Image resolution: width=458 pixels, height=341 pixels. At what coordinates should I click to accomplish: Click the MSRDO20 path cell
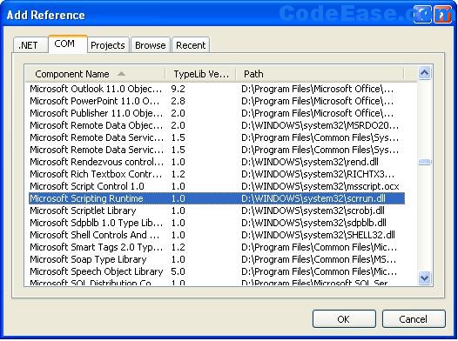pos(320,125)
